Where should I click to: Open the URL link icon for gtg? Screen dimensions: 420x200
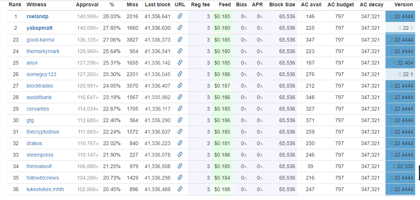click(x=180, y=120)
